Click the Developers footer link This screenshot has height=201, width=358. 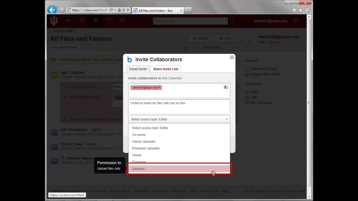tap(160, 191)
